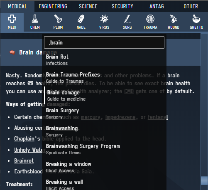Choose the Brain Rot search result
Screen dimensions: 208x190
point(104,60)
